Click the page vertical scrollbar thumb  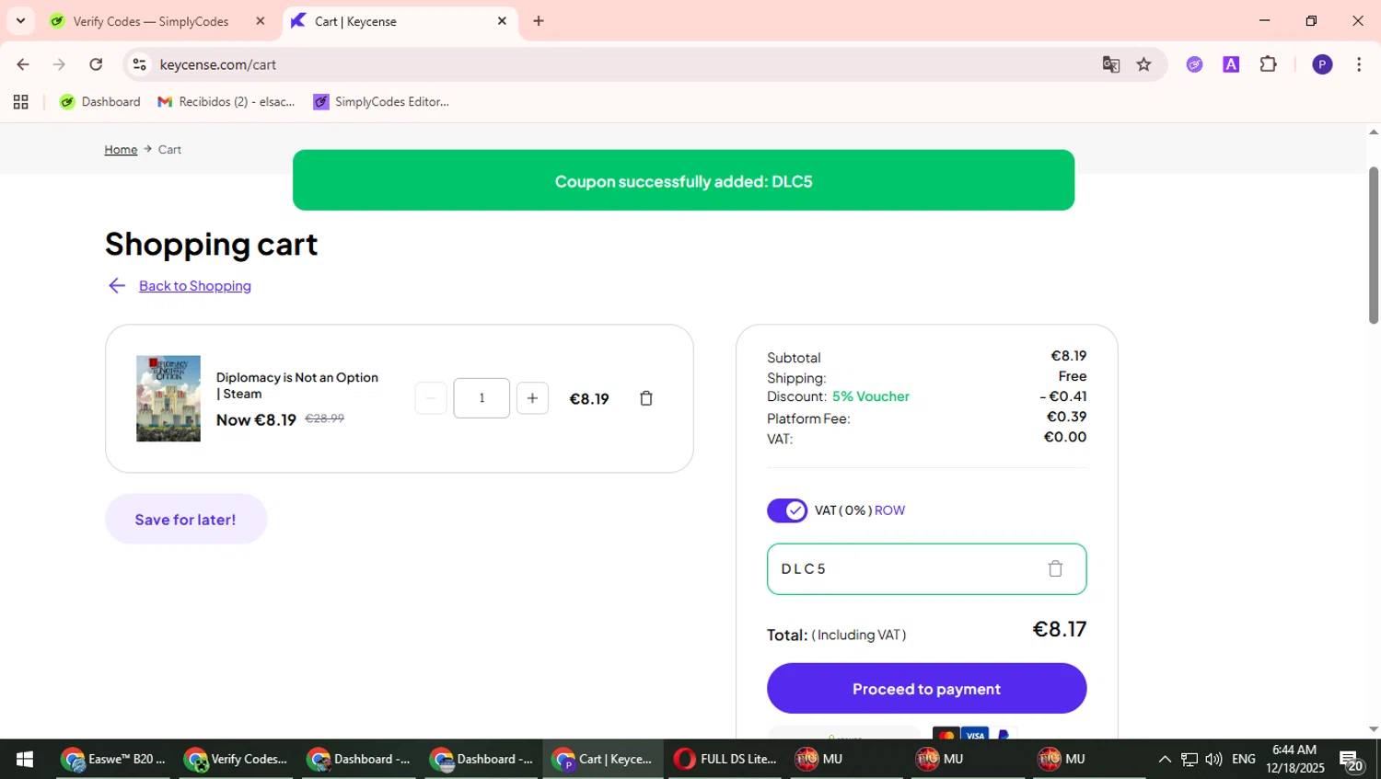click(1373, 245)
